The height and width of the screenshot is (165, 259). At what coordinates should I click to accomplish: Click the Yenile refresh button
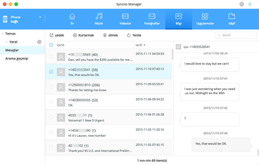[x=134, y=35]
